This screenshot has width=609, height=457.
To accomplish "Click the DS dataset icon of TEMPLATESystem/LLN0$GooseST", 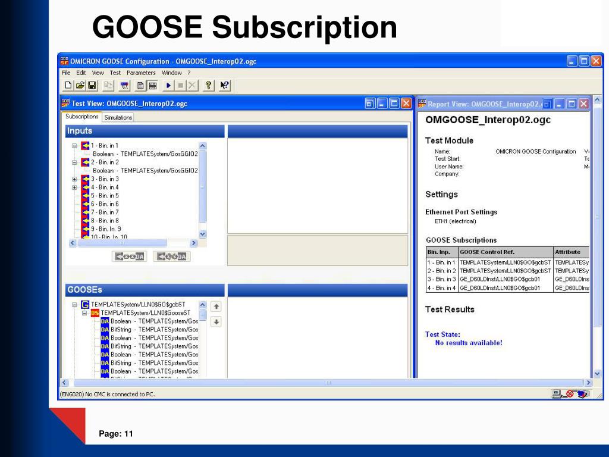I will (95, 313).
